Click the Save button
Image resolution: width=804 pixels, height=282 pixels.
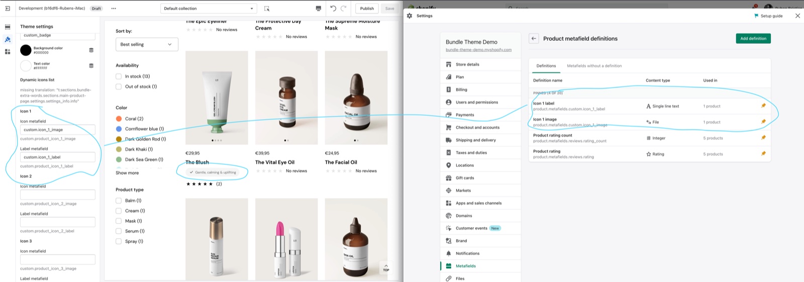389,9
